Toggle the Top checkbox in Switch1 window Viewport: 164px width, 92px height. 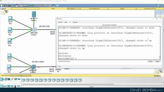pyautogui.click(x=58, y=66)
